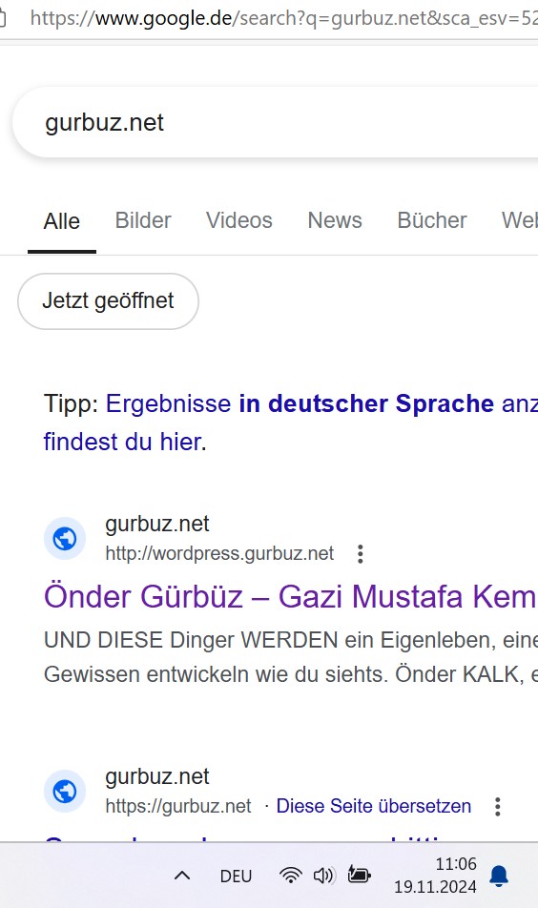Open notification bell in the taskbar
This screenshot has width=538, height=908.
coord(499,877)
